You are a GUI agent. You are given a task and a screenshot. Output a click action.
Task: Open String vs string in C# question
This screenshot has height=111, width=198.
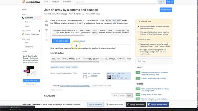coord(155,90)
